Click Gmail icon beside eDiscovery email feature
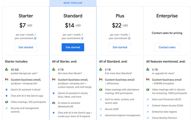Image resolution: width=191 pixels, height=120 pixels. 101,80
